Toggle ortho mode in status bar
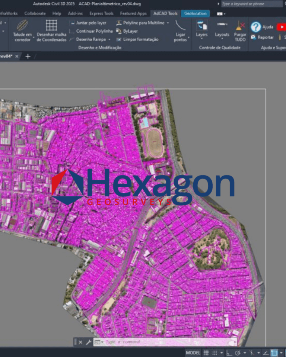This screenshot has width=286, height=357. (x=229, y=353)
